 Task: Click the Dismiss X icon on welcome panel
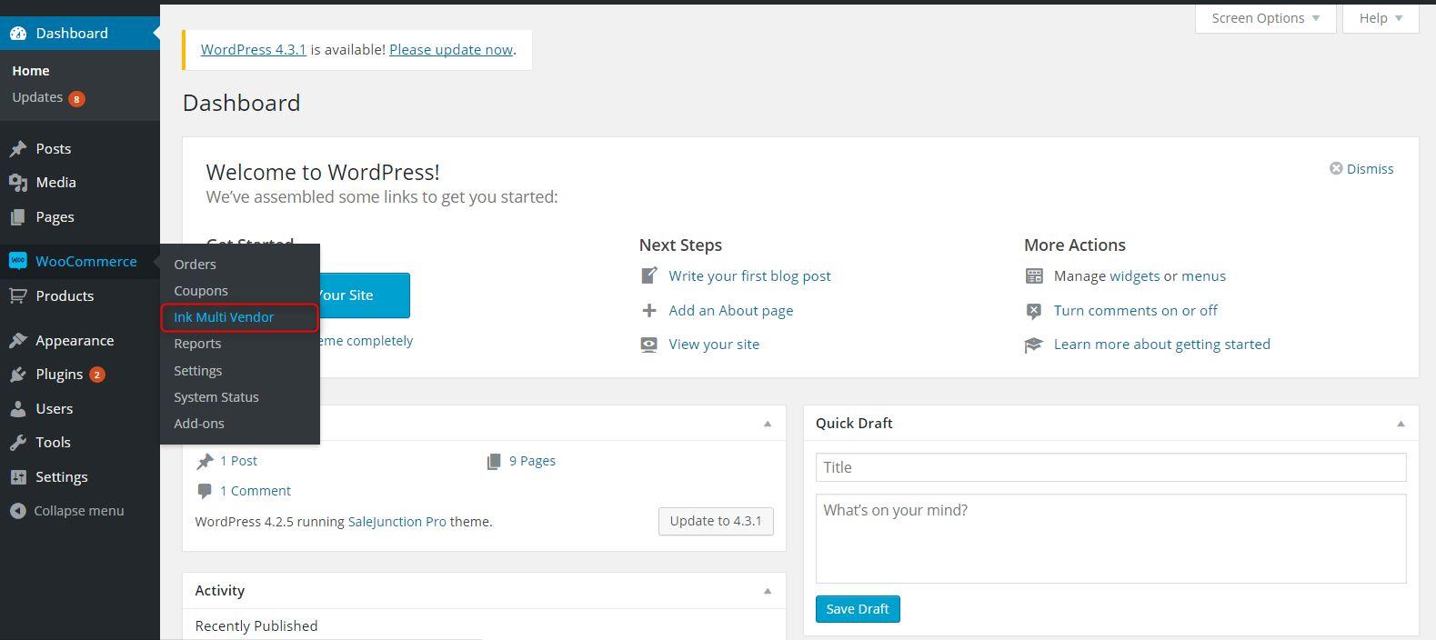pyautogui.click(x=1336, y=169)
